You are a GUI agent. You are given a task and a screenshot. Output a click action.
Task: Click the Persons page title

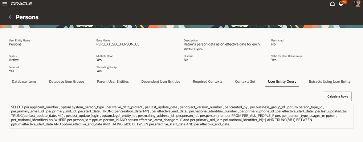27,17
